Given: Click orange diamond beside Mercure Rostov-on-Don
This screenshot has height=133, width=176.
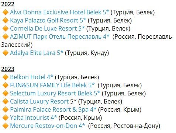Looking at the screenshot, I should [x=6, y=126].
